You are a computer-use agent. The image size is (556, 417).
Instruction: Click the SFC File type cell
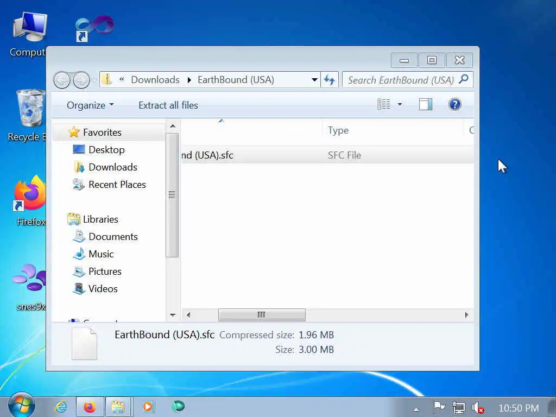tap(344, 155)
